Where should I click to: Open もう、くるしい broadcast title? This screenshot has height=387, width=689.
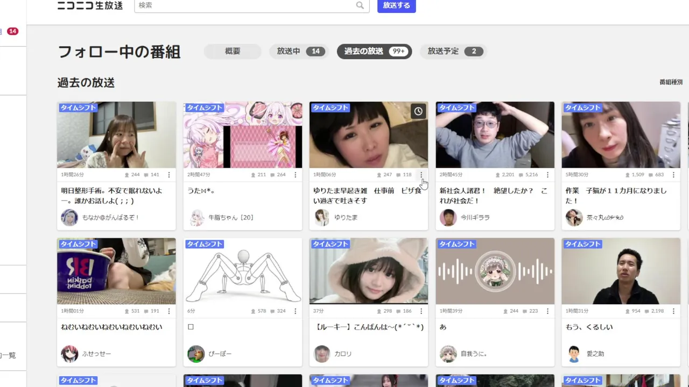[589, 327]
